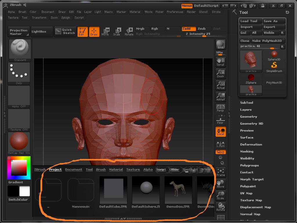This screenshot has height=223, width=297.
Task: Expand the Layers section
Action: click(246, 109)
